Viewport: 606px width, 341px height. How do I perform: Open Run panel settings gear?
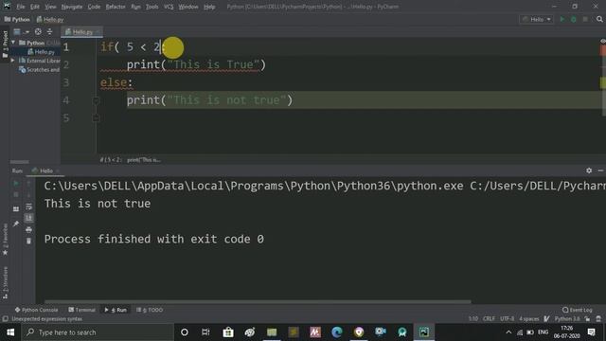click(589, 170)
